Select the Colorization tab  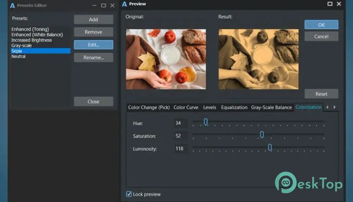[309, 107]
